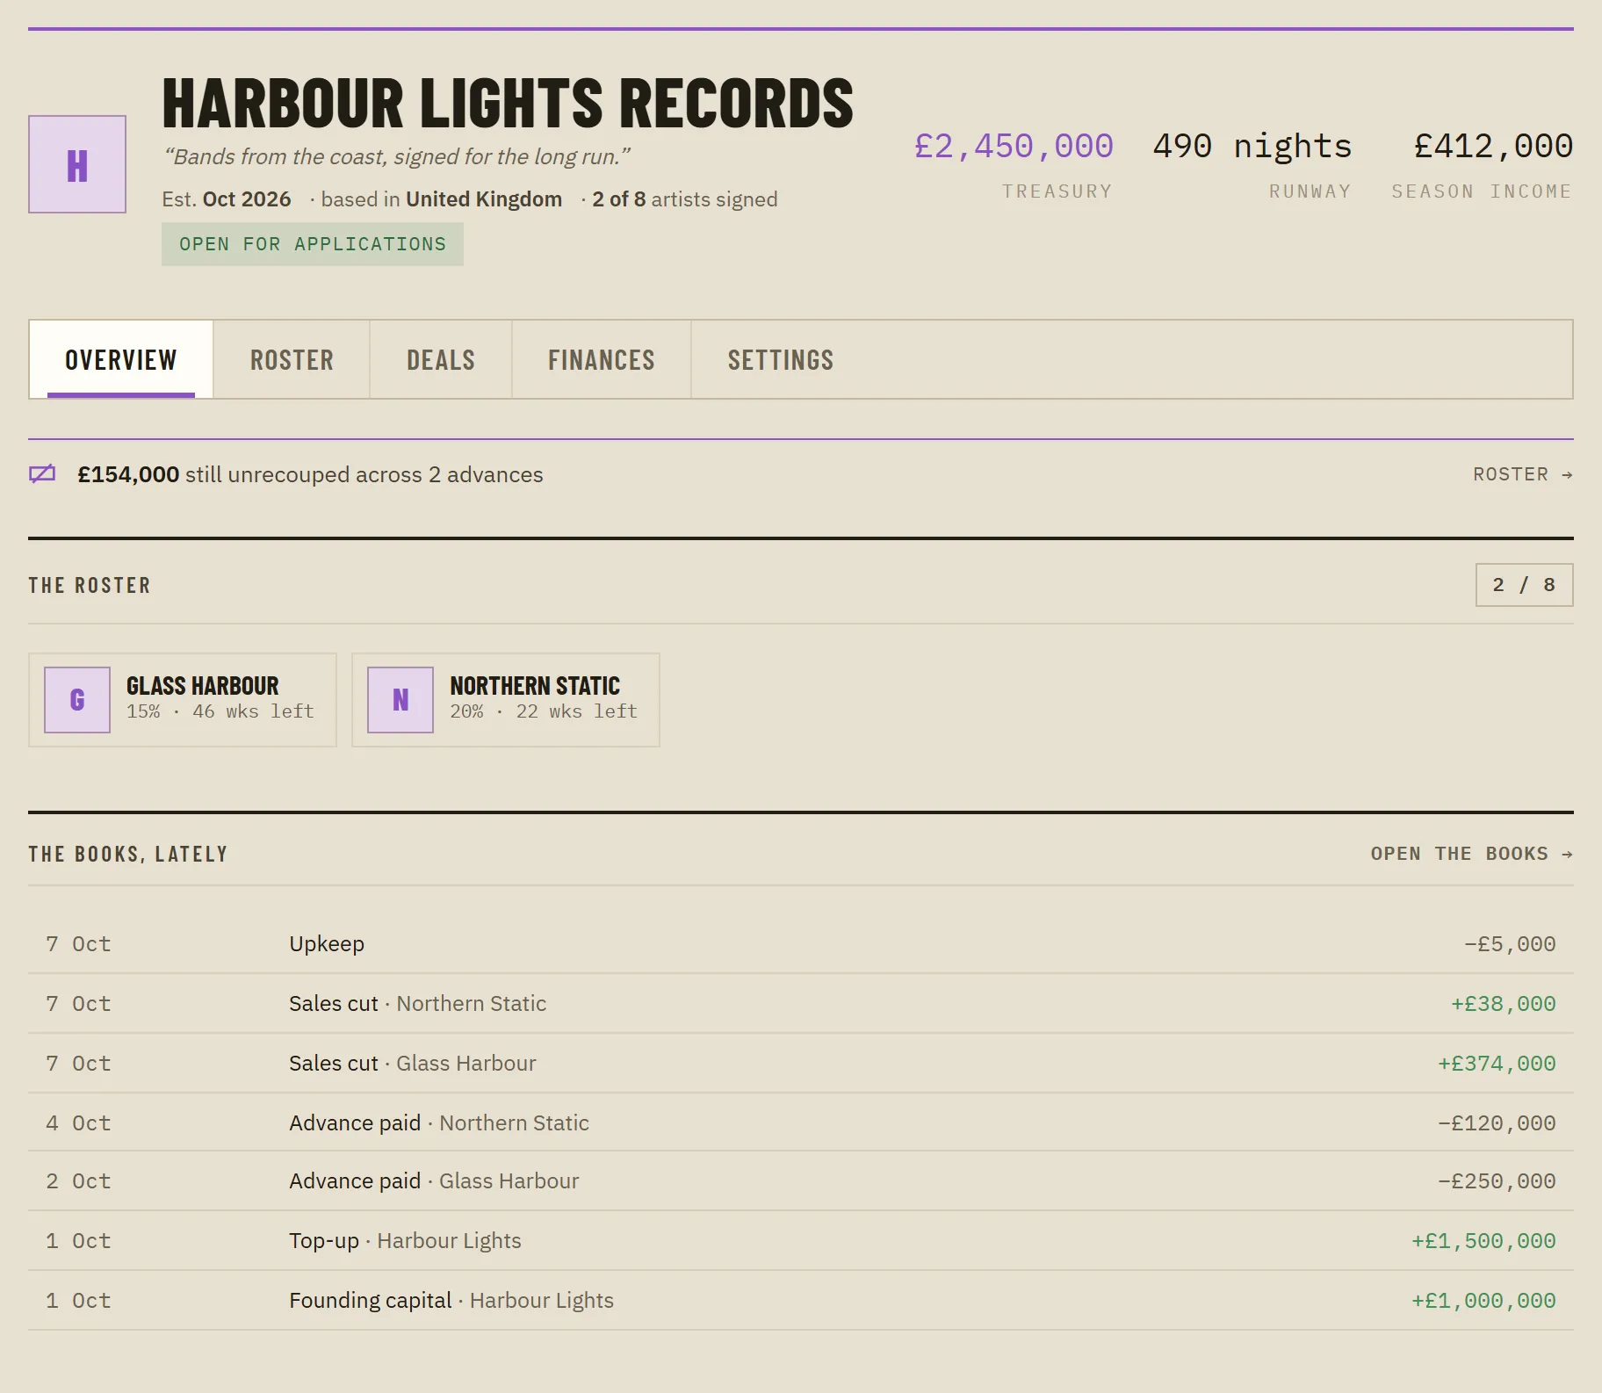Click the '490 nights' runway value
The height and width of the screenshot is (1393, 1602).
pyautogui.click(x=1252, y=146)
